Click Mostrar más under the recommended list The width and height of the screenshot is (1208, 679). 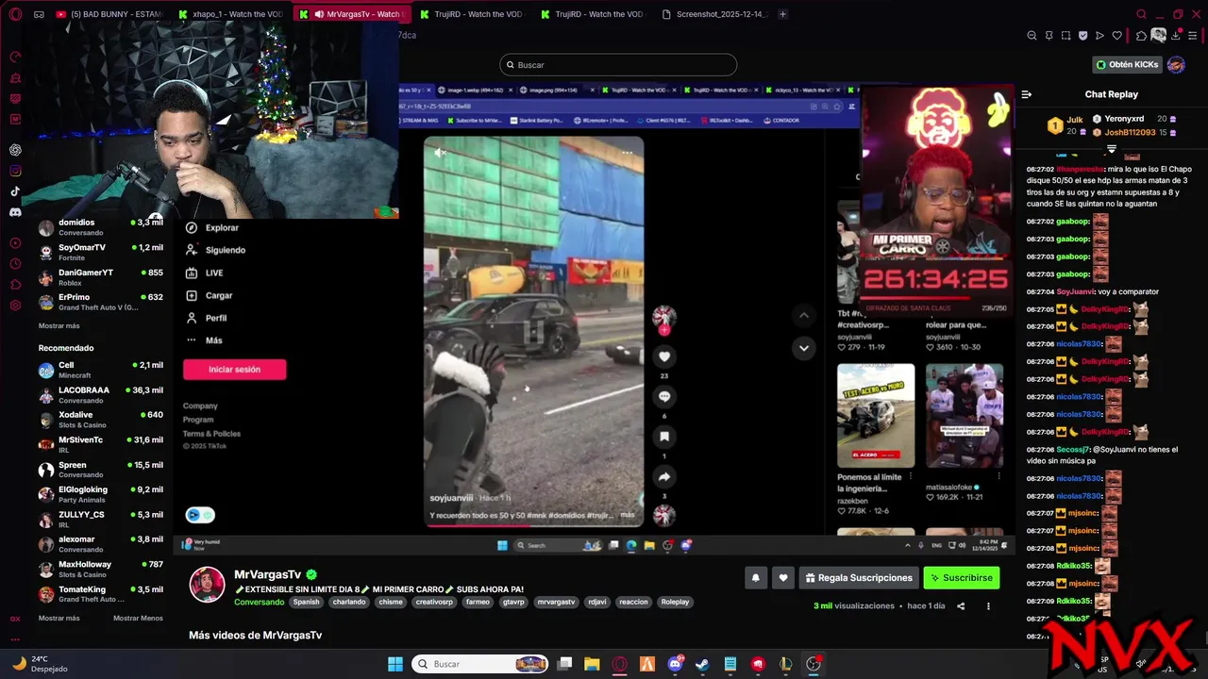tap(59, 618)
